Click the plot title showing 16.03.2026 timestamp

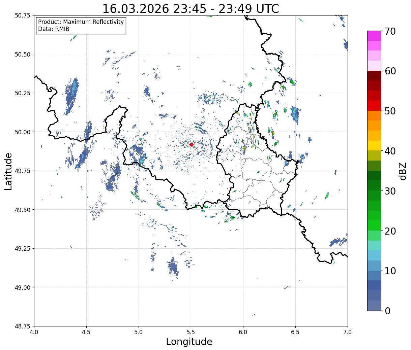pyautogui.click(x=190, y=8)
